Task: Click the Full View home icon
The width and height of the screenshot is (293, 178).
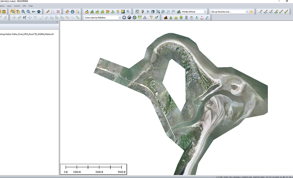Action: [x=39, y=12]
